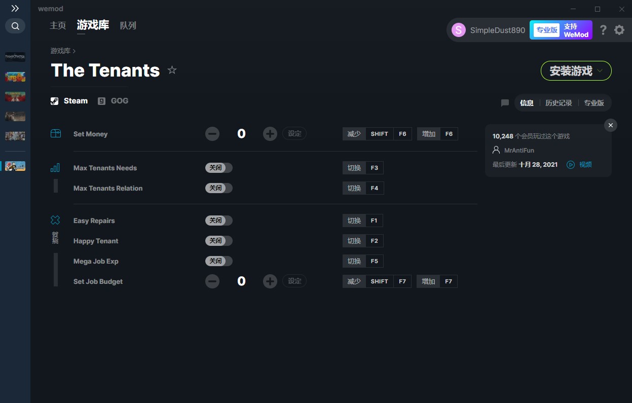Toggle Happy Tenant switch
Screen dimensions: 632x403
[219, 241]
